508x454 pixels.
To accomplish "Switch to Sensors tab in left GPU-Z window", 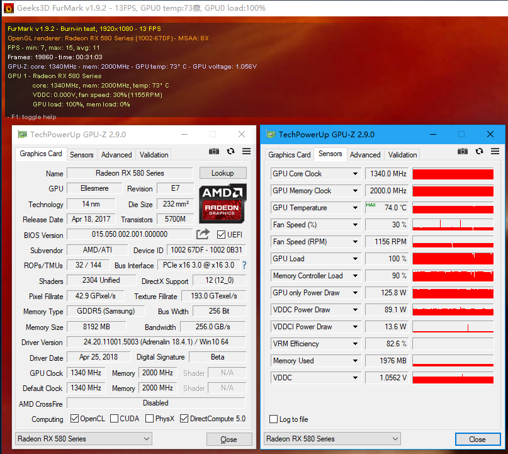I will coord(81,155).
